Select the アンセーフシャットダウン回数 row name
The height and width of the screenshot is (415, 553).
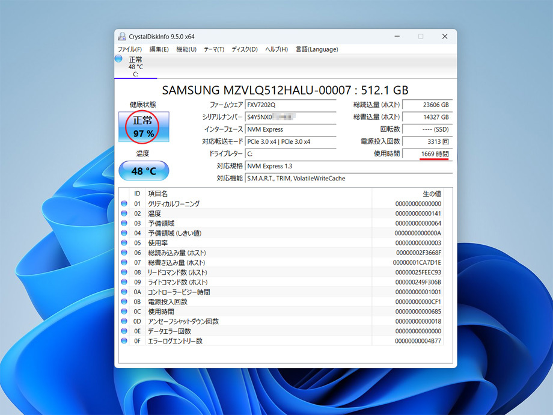183,322
